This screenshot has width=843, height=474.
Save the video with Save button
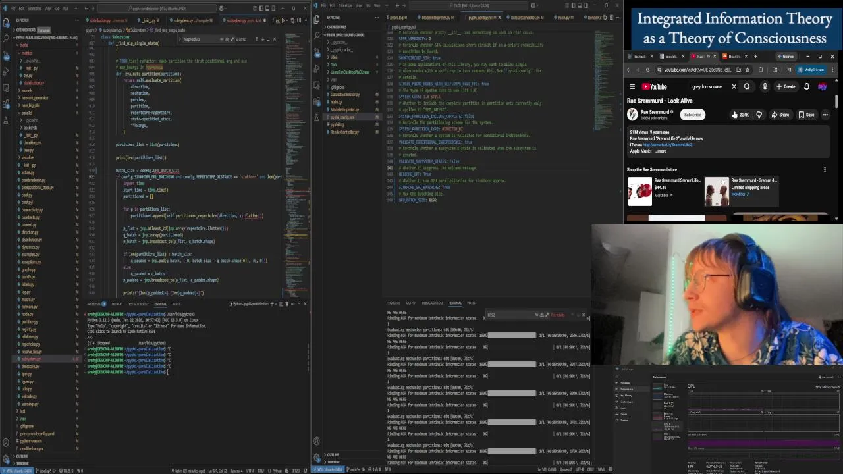(x=807, y=115)
